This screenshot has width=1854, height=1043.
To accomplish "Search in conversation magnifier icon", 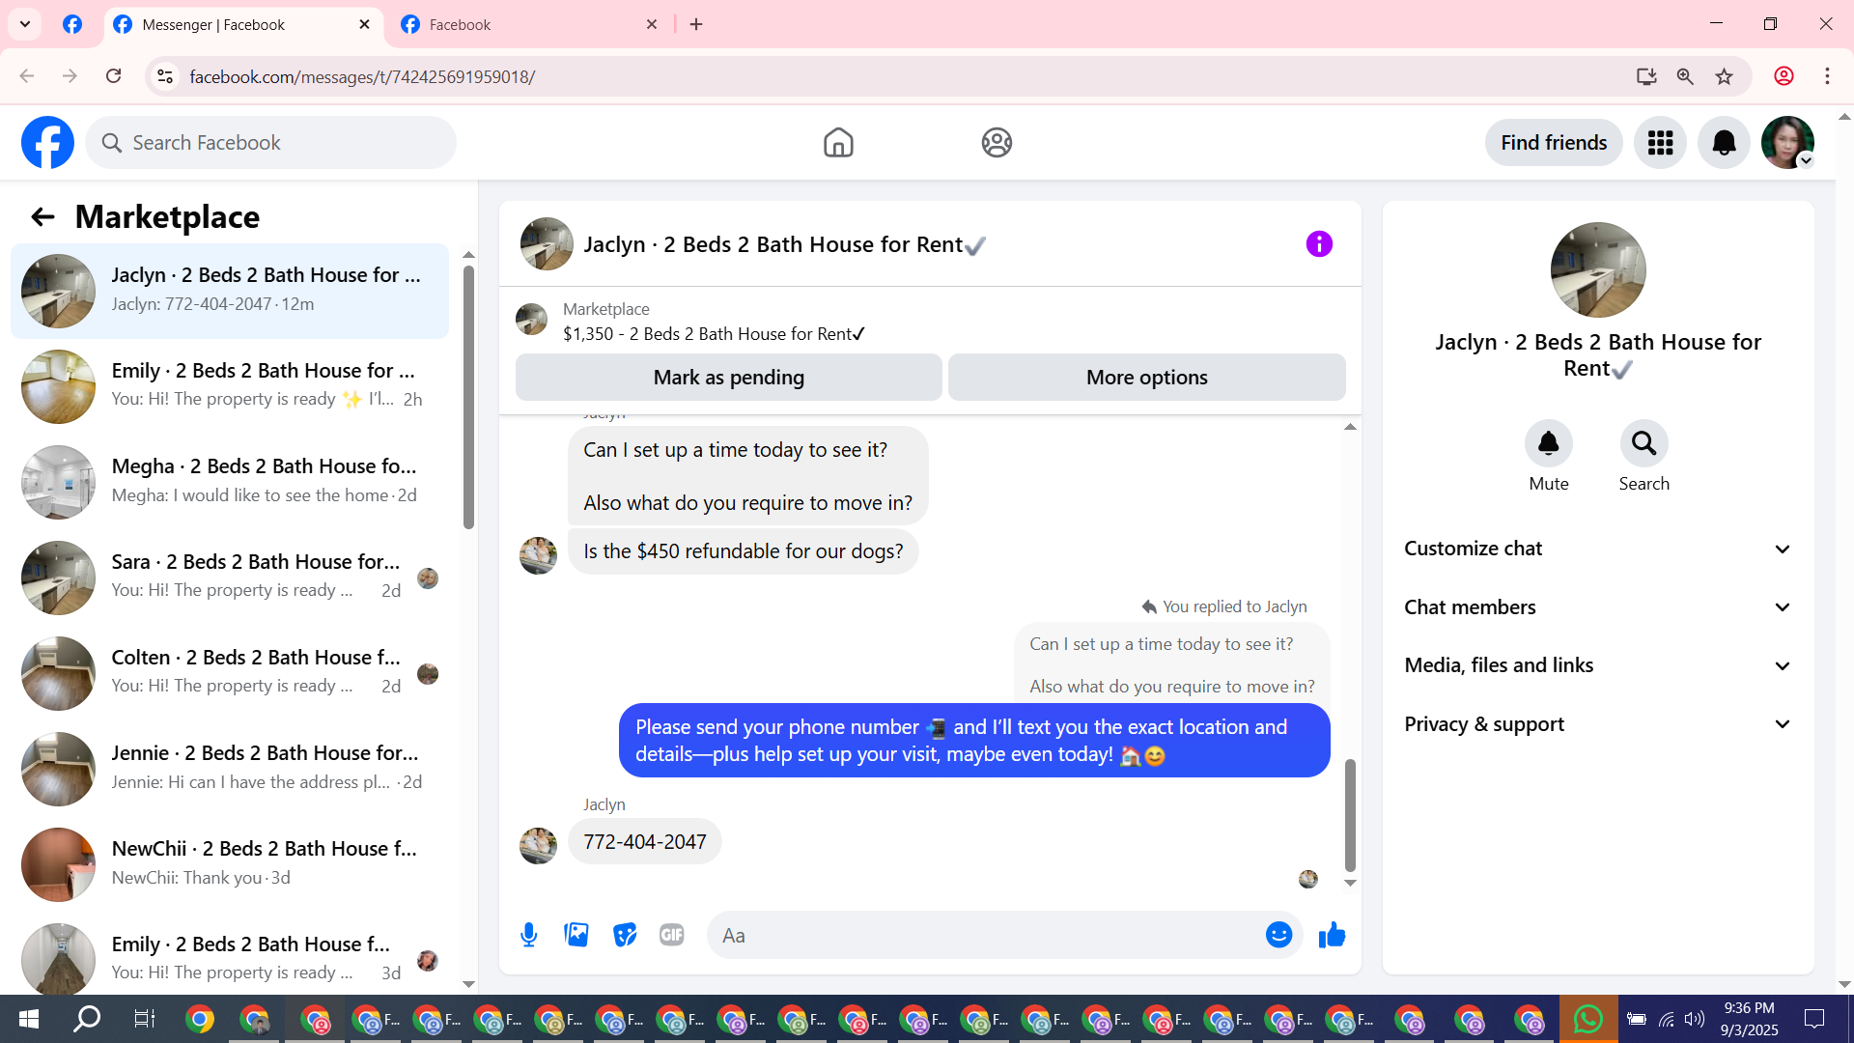I will [x=1643, y=443].
